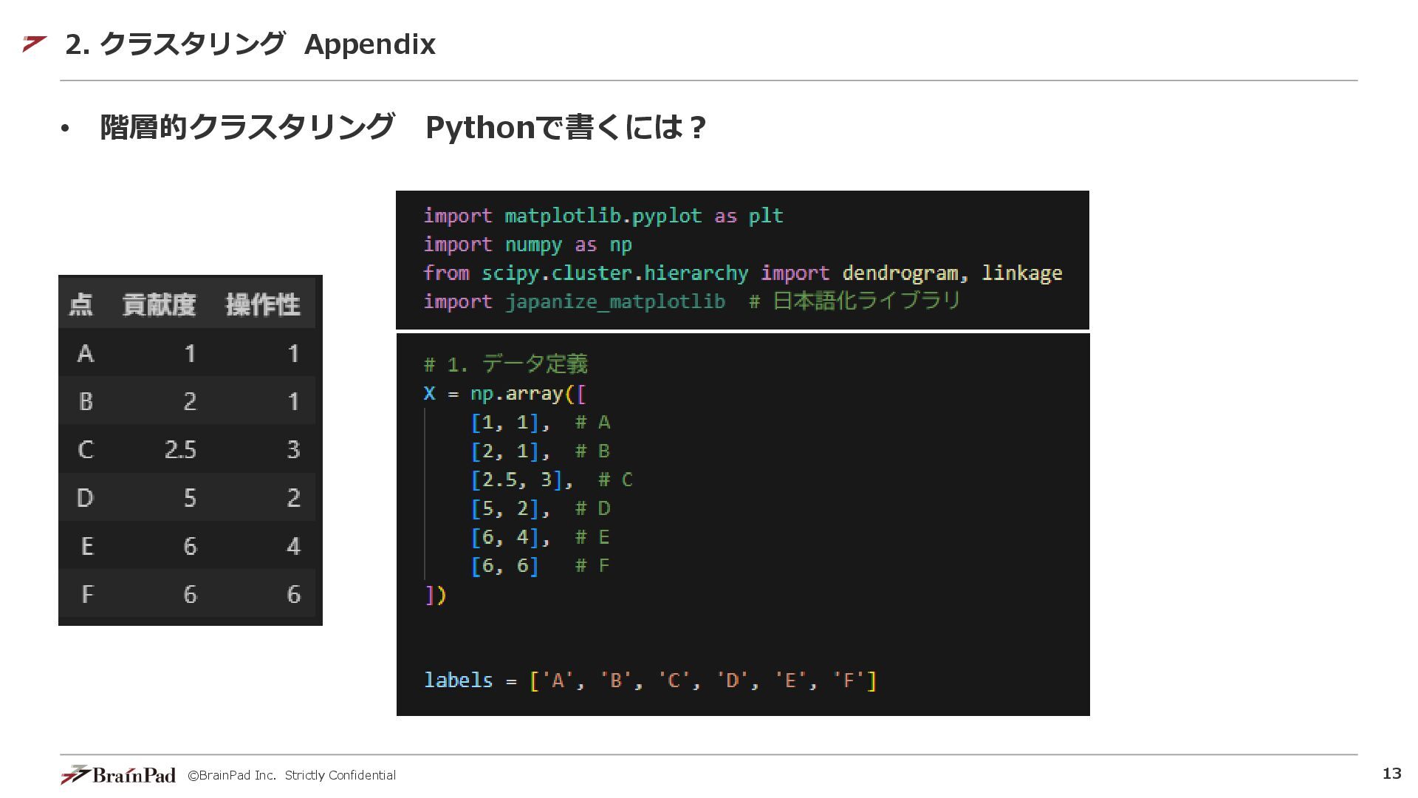
Task: Click the BrainPad logo in footer
Action: point(118,774)
